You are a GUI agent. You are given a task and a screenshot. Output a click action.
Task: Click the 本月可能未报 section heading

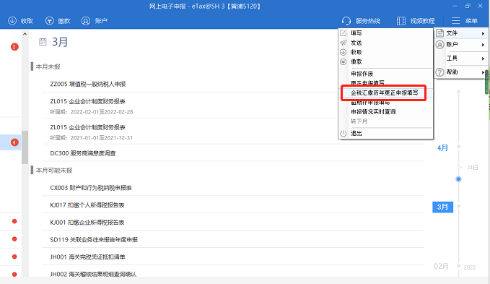point(54,171)
